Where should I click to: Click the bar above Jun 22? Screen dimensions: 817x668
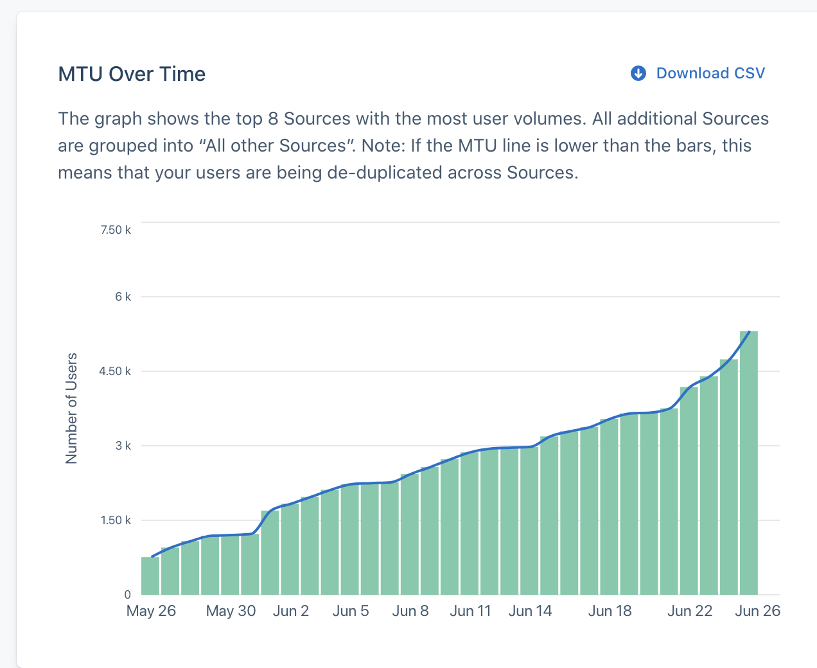coord(689,490)
